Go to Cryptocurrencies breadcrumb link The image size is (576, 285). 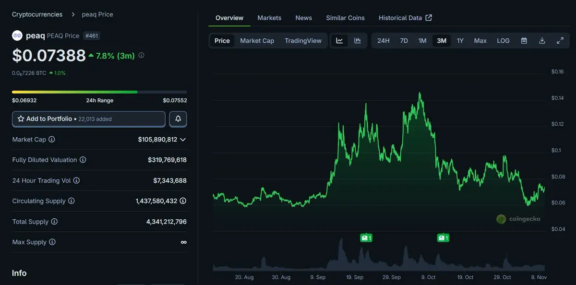point(37,14)
